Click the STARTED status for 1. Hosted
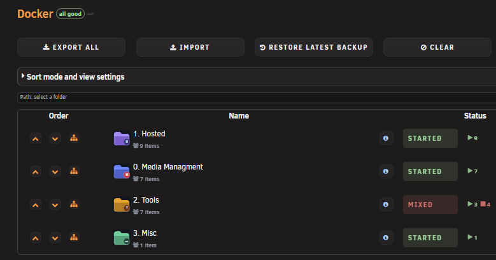The width and height of the screenshot is (496, 260). [430, 138]
